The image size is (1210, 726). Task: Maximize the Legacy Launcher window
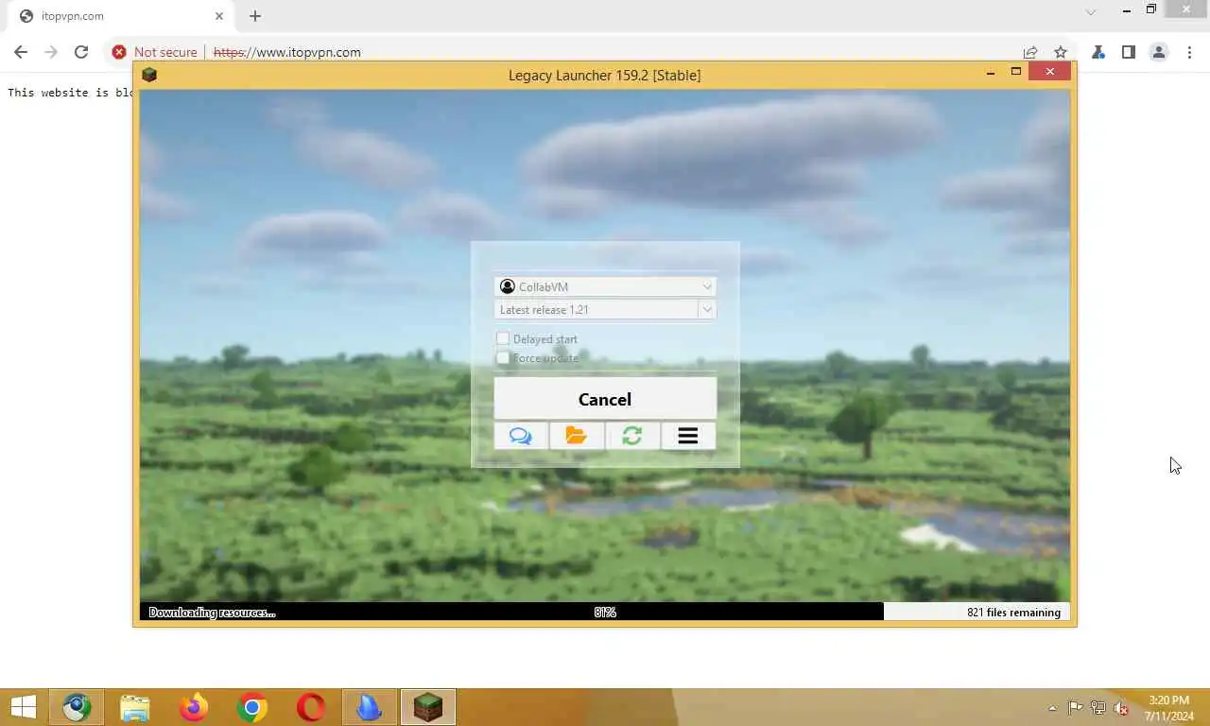click(1016, 72)
